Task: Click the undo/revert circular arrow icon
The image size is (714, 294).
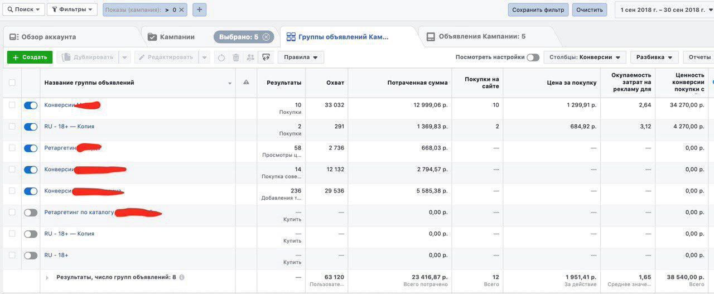Action: [221, 57]
